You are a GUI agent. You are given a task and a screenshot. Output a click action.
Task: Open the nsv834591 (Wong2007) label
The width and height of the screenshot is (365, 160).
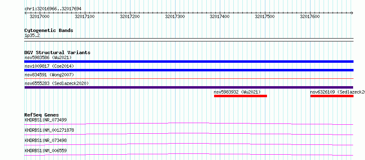[49, 75]
